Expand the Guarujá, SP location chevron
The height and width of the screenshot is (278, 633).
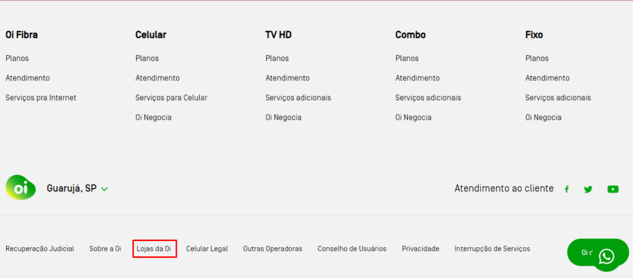coord(104,189)
